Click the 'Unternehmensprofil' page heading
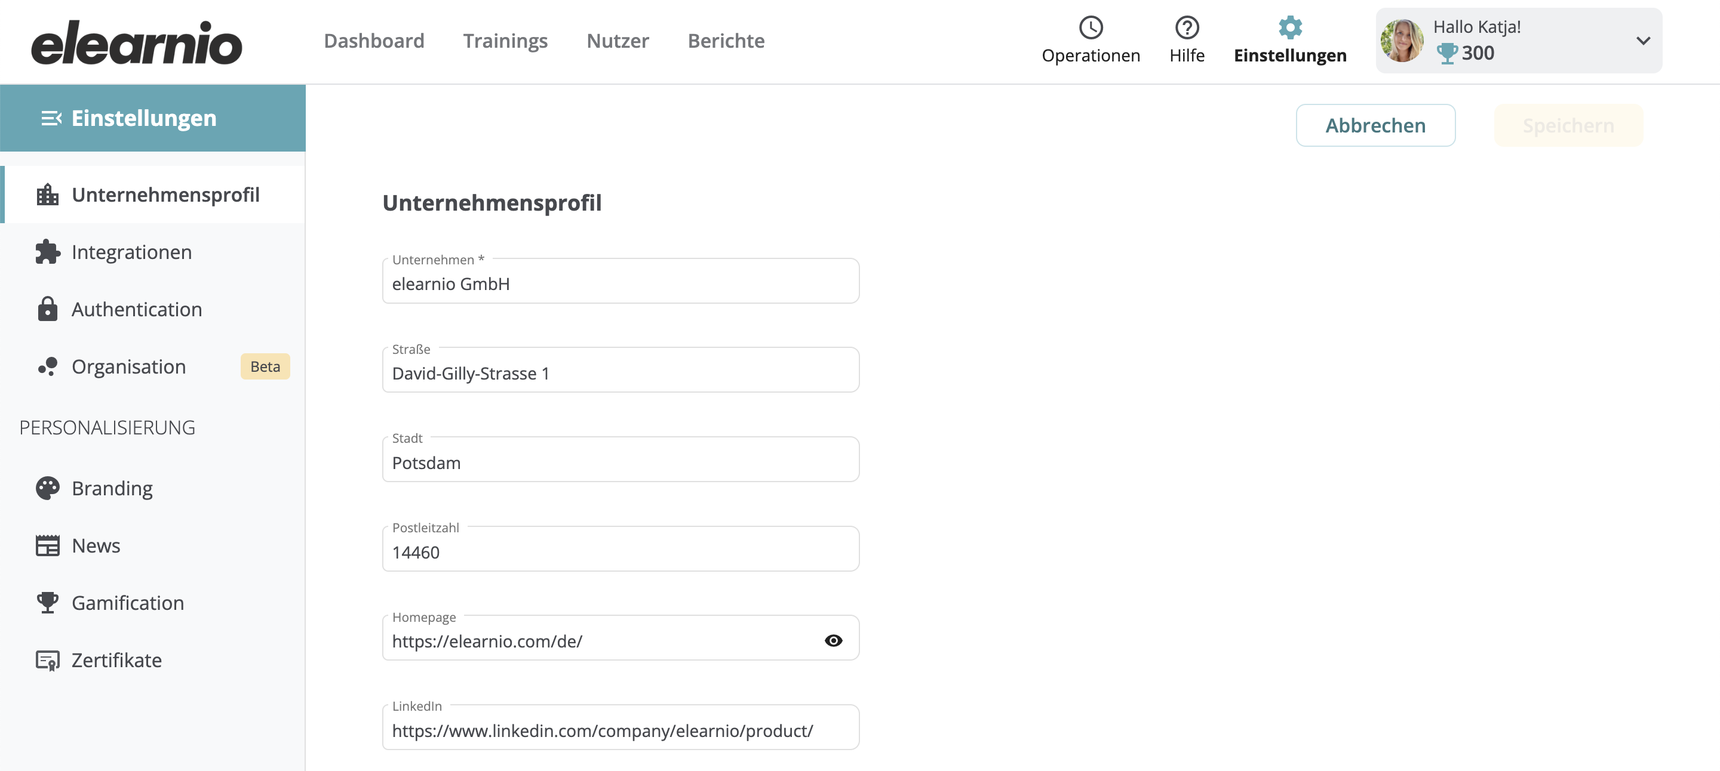The height and width of the screenshot is (771, 1720). pyautogui.click(x=492, y=203)
